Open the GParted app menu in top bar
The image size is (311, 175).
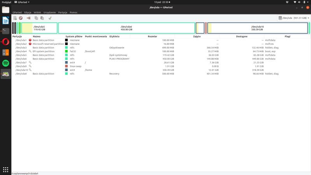(x=22, y=2)
